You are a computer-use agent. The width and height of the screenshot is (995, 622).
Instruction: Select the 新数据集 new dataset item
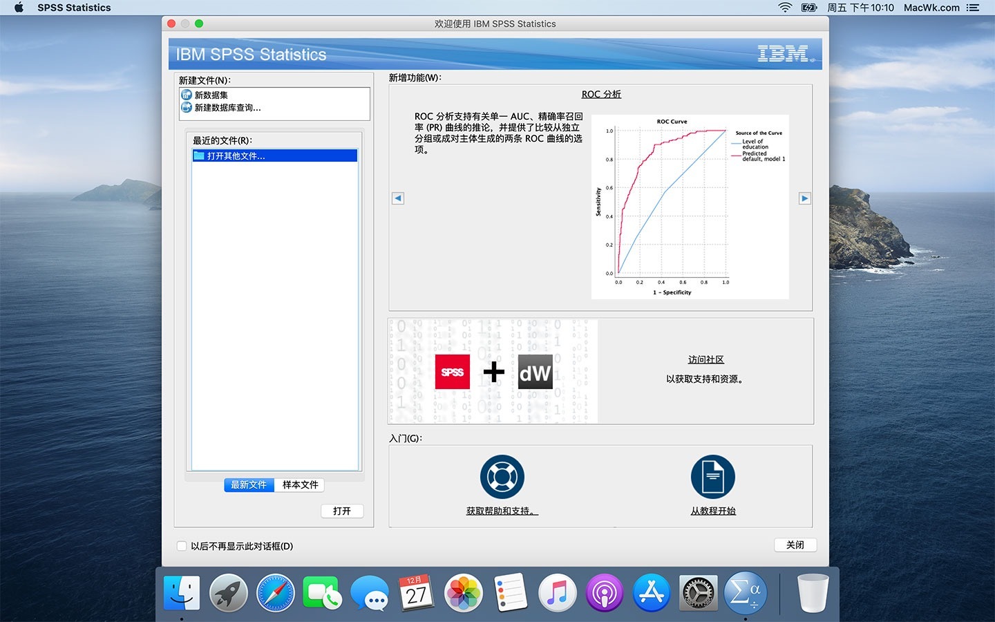[x=211, y=95]
